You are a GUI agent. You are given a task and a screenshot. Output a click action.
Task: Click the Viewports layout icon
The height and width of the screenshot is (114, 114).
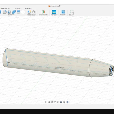[67, 102]
